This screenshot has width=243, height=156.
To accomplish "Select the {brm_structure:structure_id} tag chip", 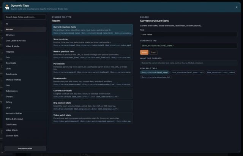I will tap(156, 77).
